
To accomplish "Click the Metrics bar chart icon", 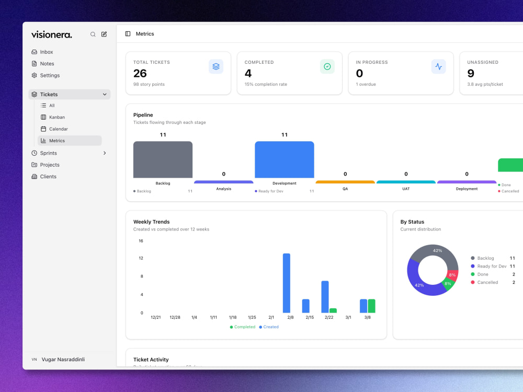I will click(x=43, y=141).
